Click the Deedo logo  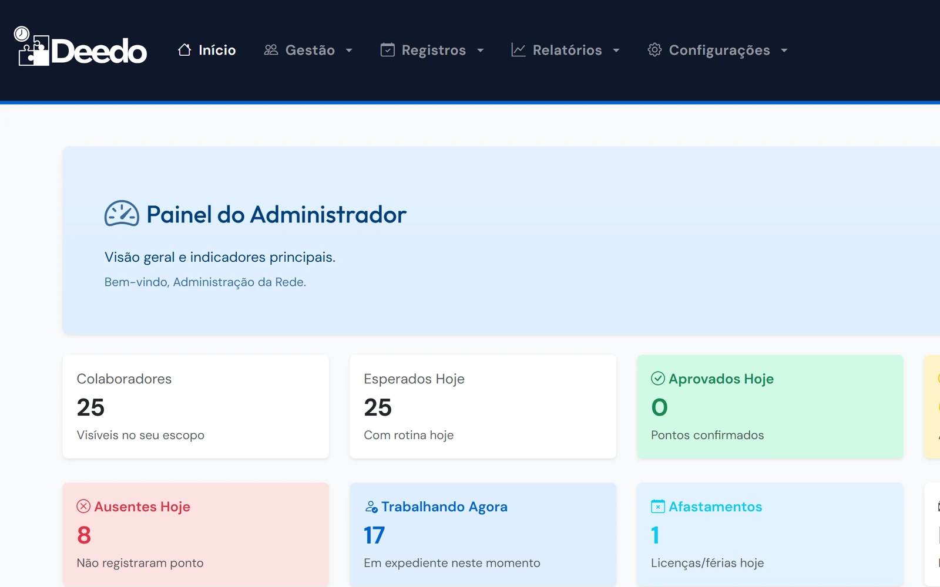(x=80, y=46)
